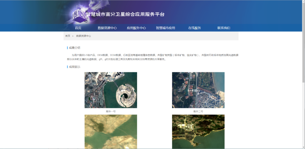Select 应用服务中心 in the navigation bar
Screen dimensions: 305x149
(x=136, y=28)
